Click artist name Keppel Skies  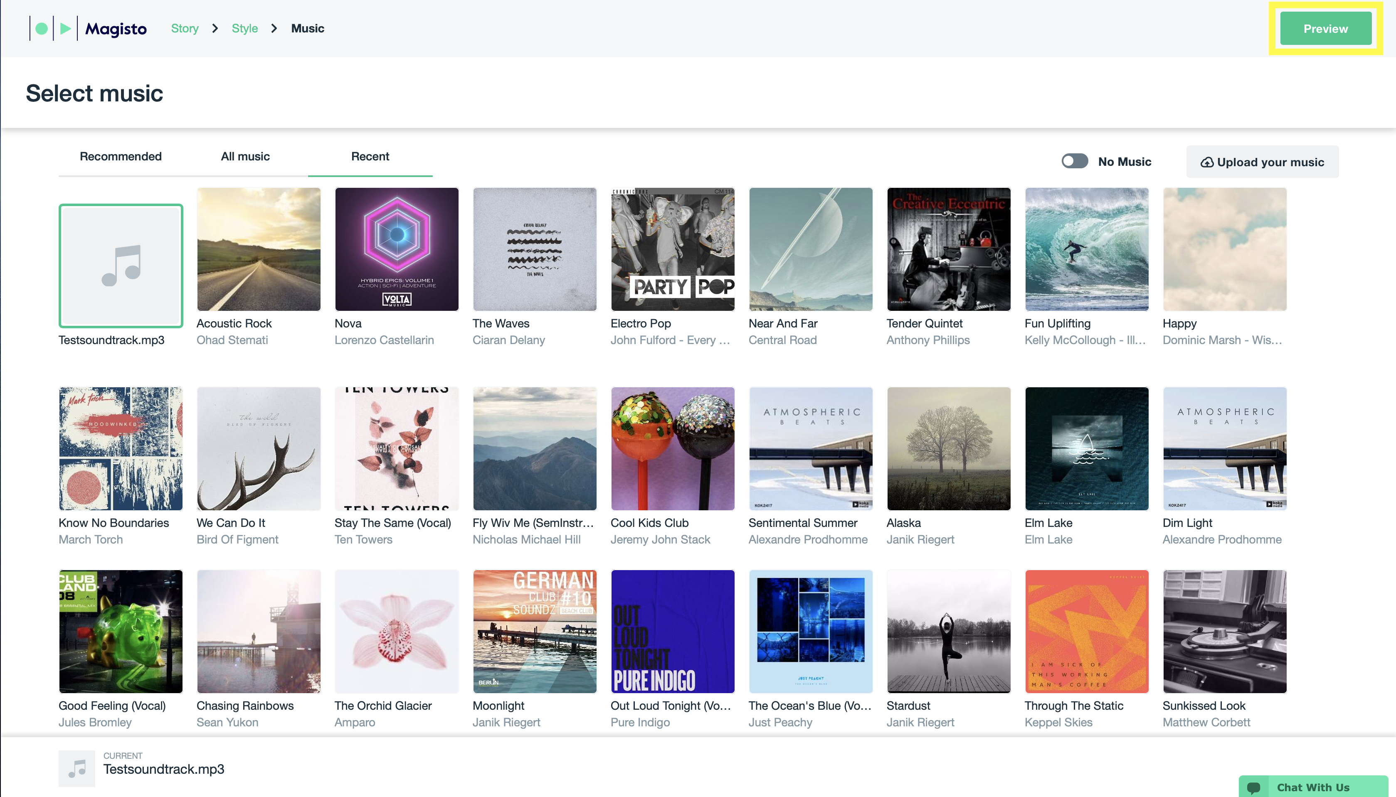pyautogui.click(x=1058, y=722)
